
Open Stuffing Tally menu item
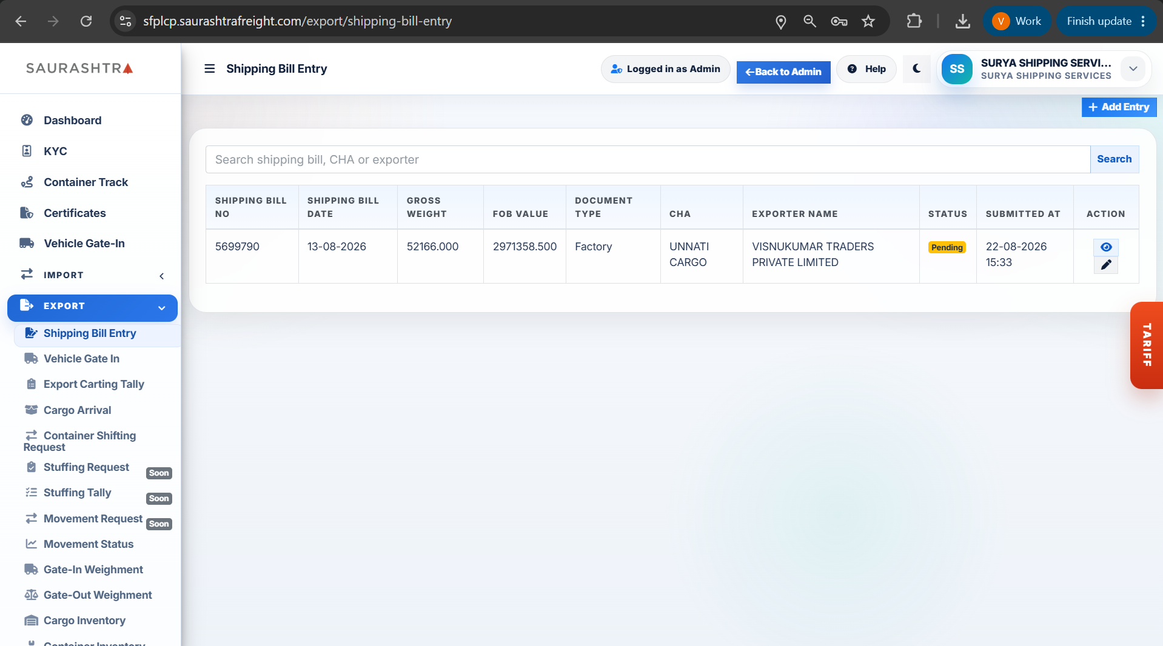click(77, 493)
